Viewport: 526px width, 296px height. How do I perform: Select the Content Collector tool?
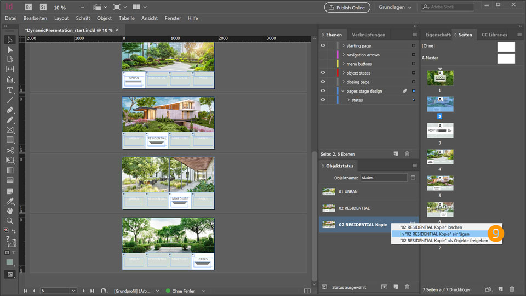(x=10, y=79)
